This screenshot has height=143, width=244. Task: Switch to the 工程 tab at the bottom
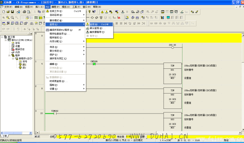pos(4,136)
